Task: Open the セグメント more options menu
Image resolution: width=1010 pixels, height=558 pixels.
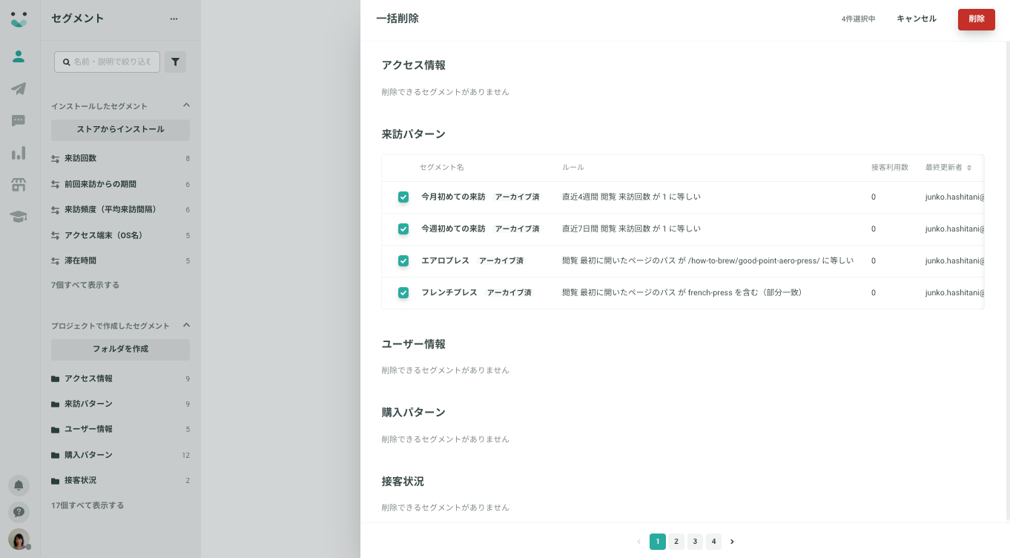Action: (174, 19)
